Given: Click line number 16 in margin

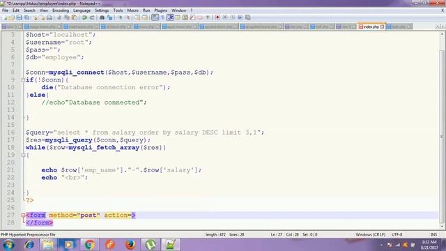Looking at the screenshot, I should tap(11, 132).
